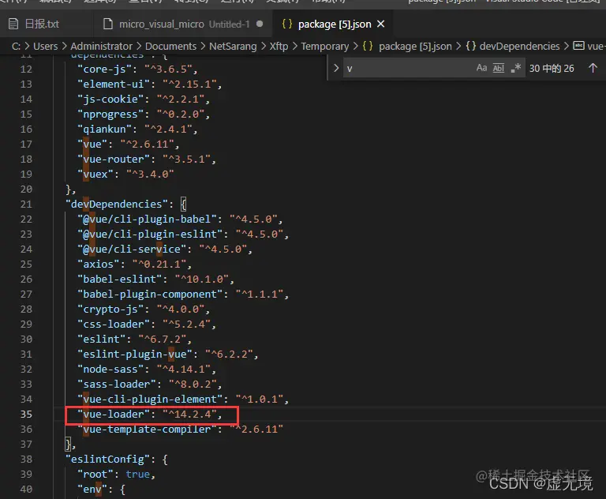The height and width of the screenshot is (499, 606).
Task: Switch to micro_visual_micro Untitled-1 tab
Action: point(184,24)
